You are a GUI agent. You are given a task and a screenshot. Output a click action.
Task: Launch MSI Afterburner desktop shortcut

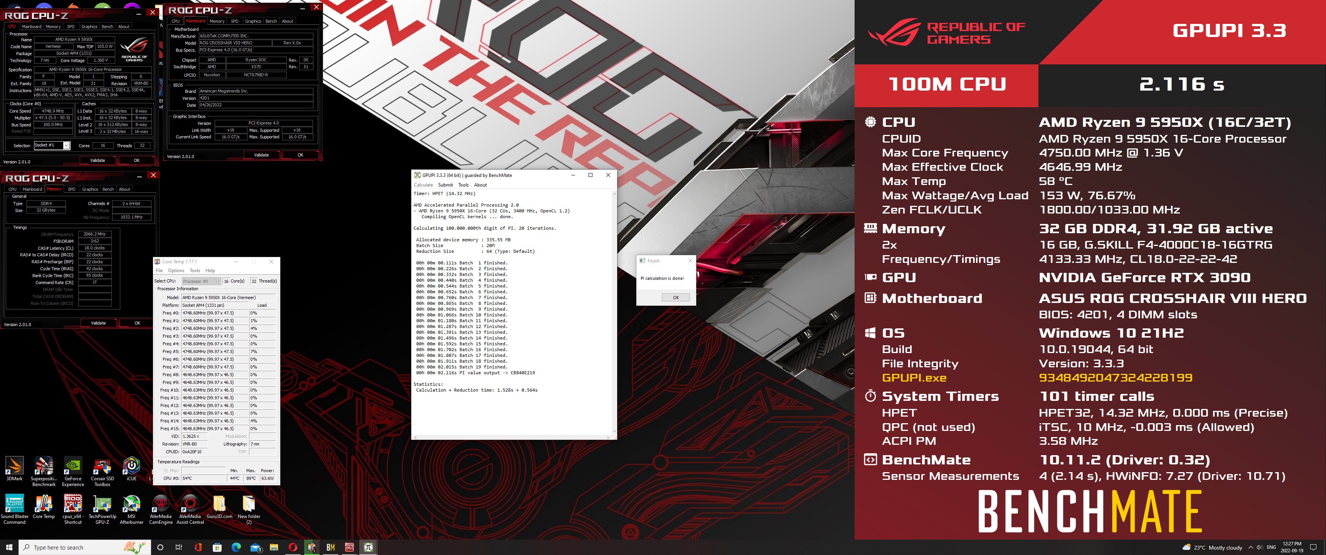[132, 510]
